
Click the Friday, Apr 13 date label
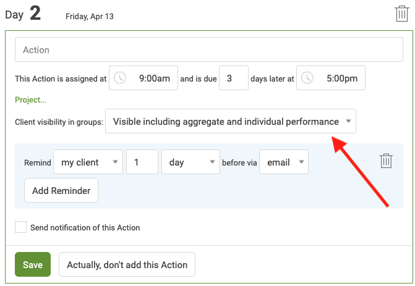pyautogui.click(x=90, y=17)
